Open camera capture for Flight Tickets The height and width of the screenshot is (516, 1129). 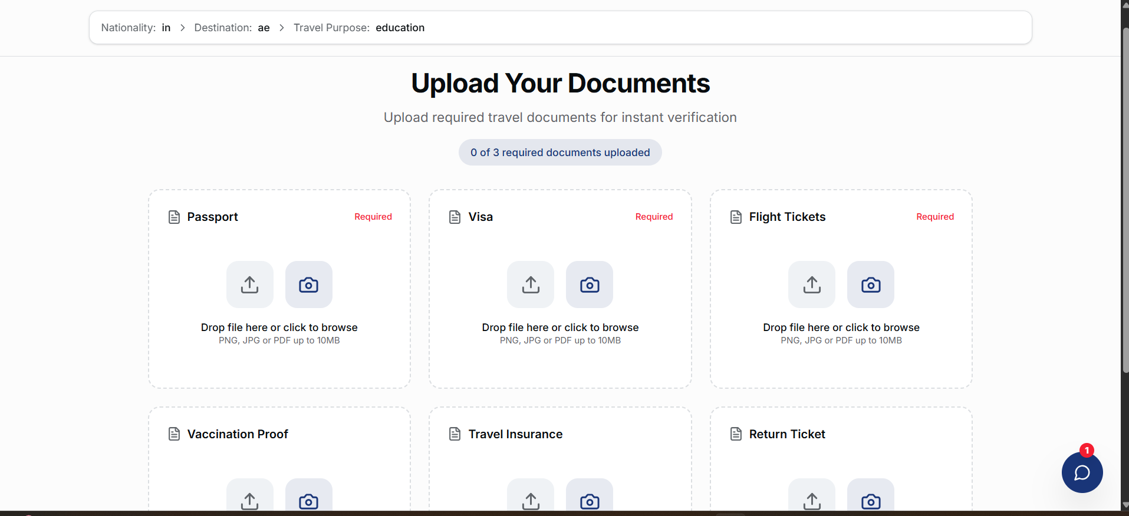[871, 285]
